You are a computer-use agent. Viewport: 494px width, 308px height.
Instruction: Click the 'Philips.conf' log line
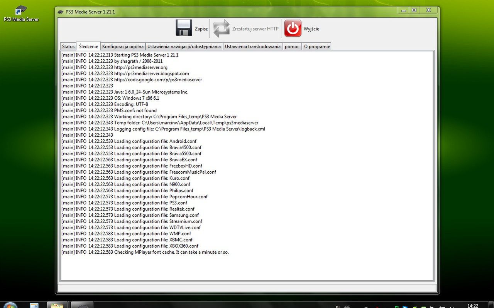click(x=127, y=191)
